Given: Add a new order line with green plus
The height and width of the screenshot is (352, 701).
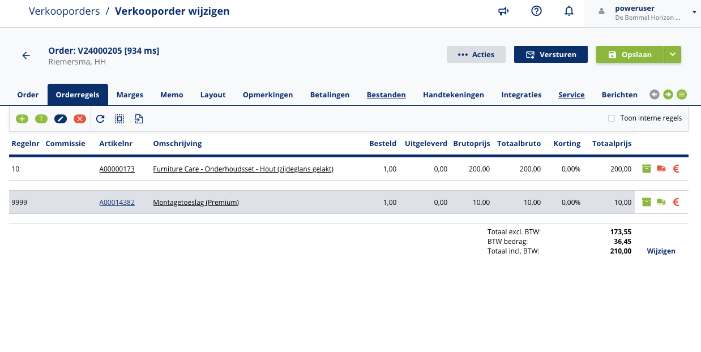Looking at the screenshot, I should [22, 119].
